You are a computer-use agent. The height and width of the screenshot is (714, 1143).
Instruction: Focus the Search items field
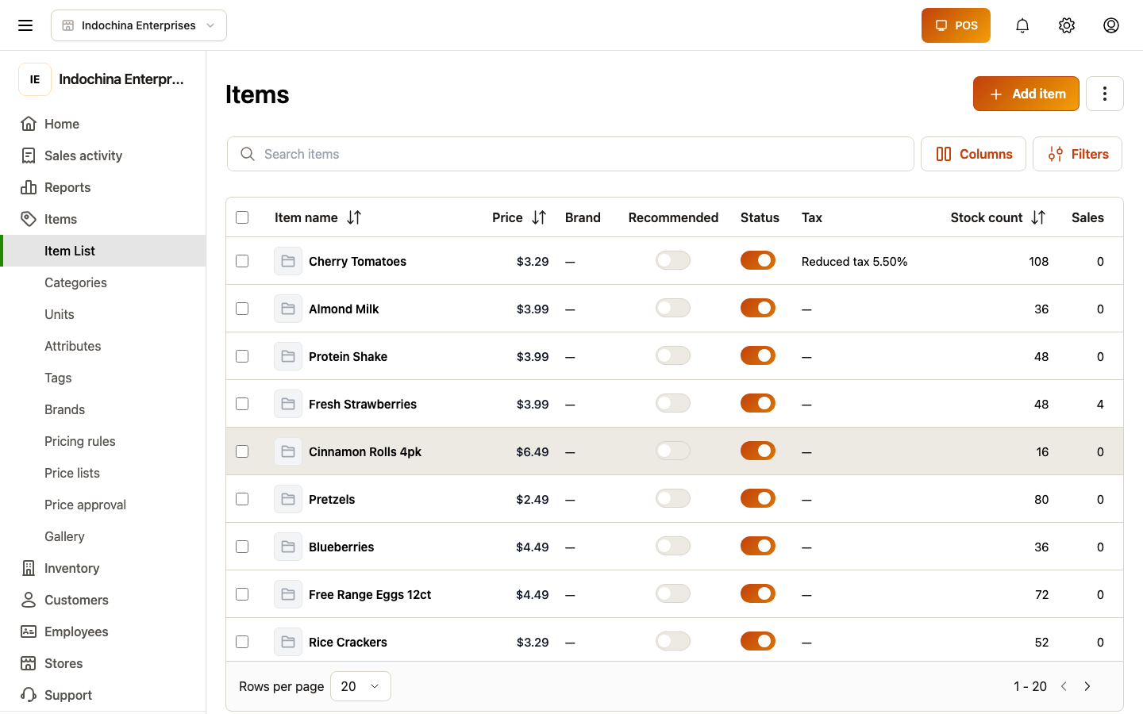[x=571, y=154]
